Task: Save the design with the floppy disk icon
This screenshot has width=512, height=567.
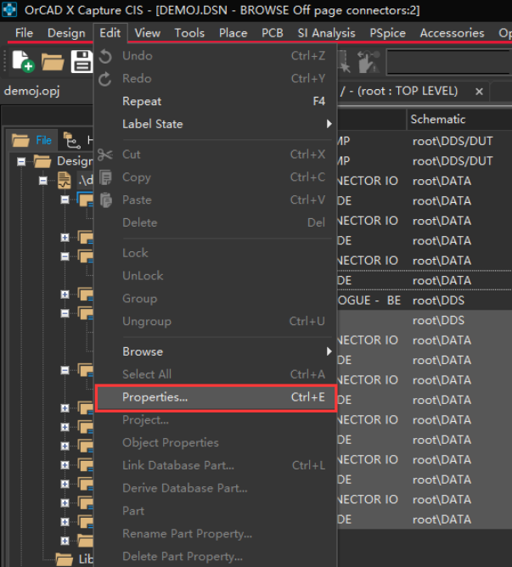Action: coord(82,61)
